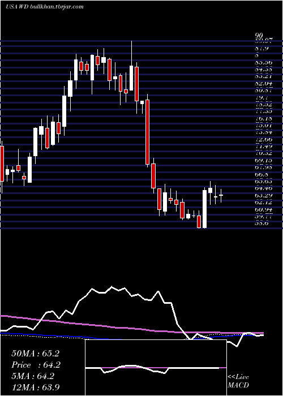Click the 72.66 price axis label
Screen dimensions: 283x396
coord(263,139)
